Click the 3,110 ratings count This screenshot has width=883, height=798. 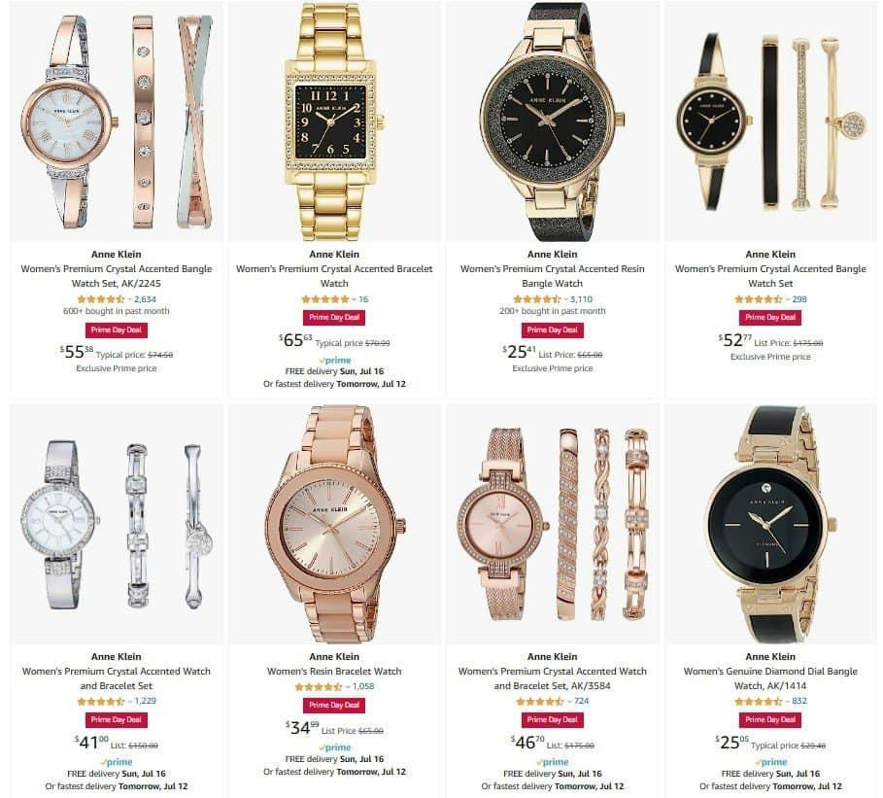pos(581,299)
